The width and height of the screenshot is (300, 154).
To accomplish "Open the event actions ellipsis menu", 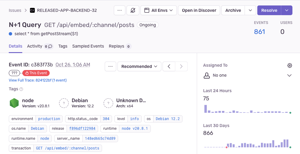I will pyautogui.click(x=110, y=66).
